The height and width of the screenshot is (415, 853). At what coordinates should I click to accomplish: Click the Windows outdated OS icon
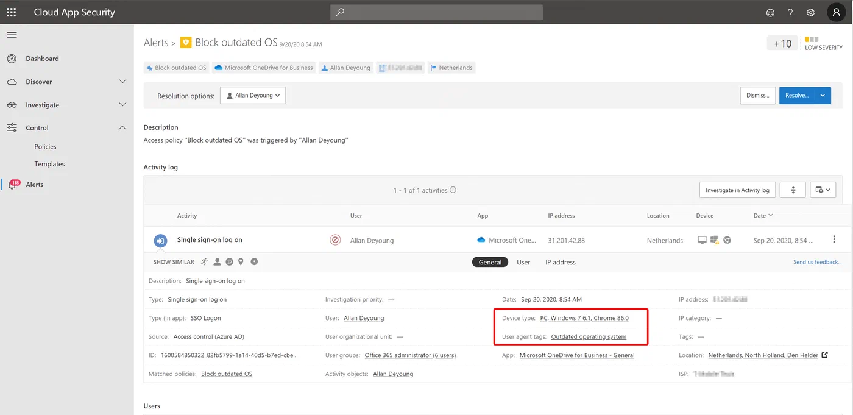click(714, 240)
